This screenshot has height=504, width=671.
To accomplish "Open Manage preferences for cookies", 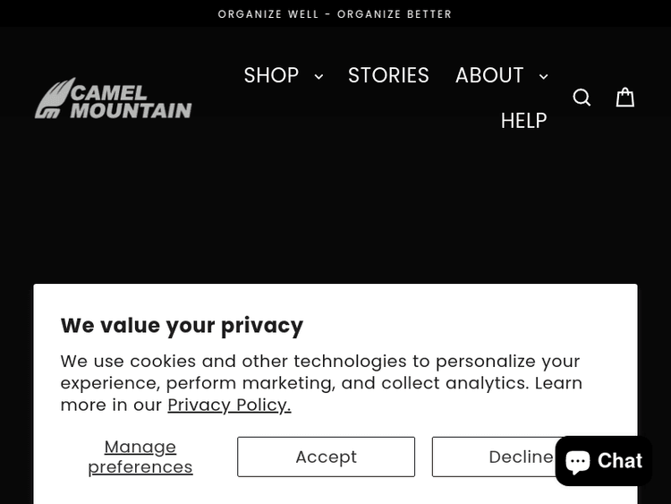I will [x=140, y=457].
